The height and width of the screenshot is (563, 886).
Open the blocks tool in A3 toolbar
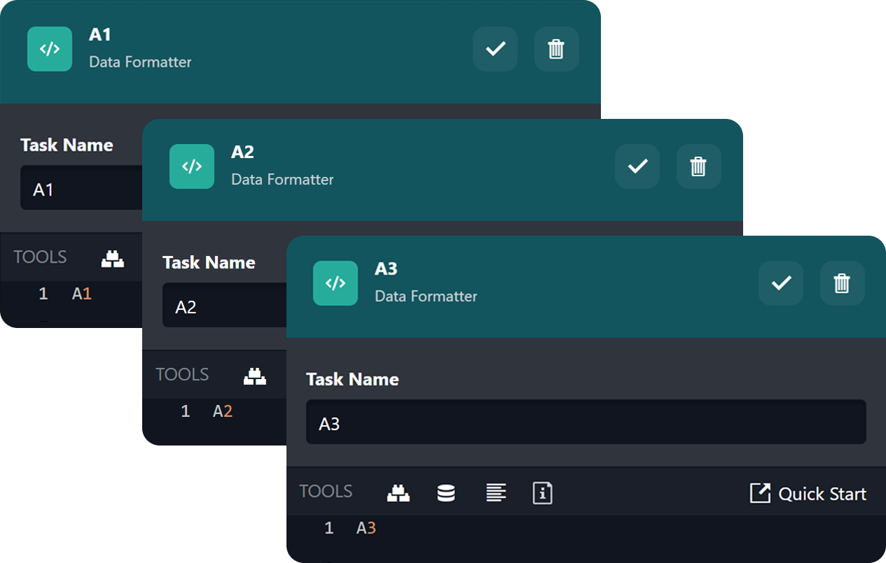point(399,493)
